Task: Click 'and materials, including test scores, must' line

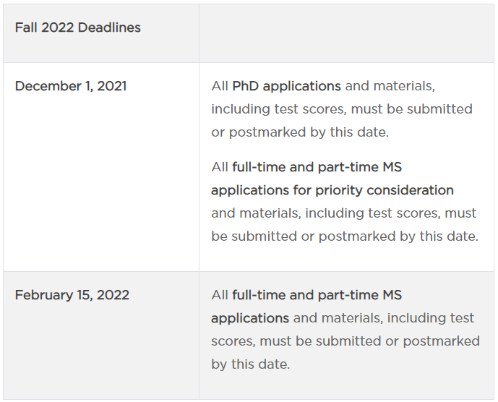Action: pyautogui.click(x=343, y=213)
